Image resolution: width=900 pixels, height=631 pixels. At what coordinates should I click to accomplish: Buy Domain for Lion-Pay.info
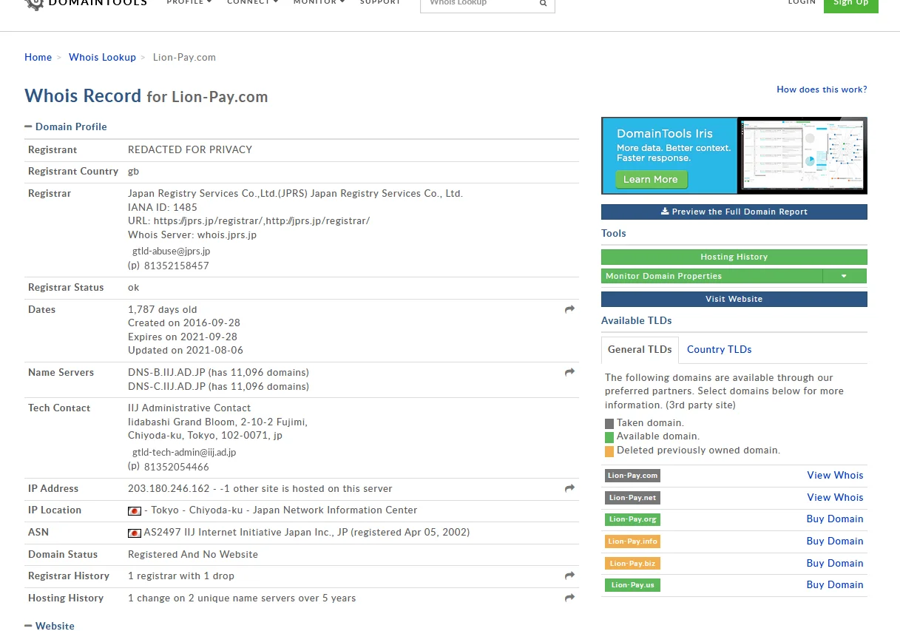[835, 541]
